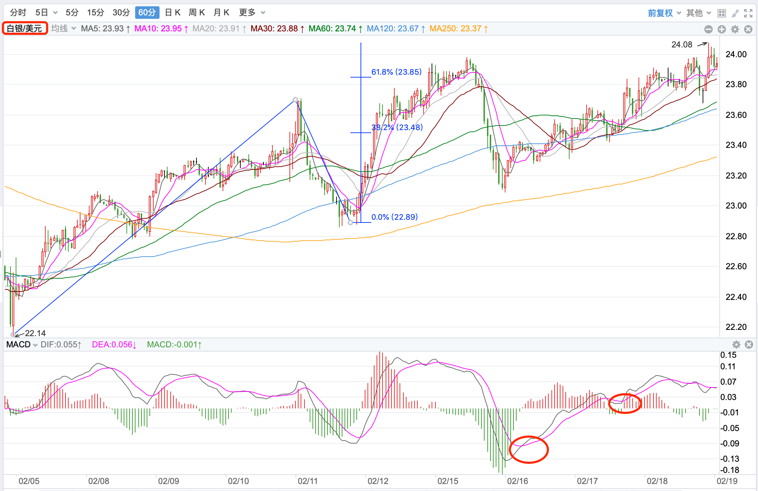Click the 24.08 high price label
This screenshot has width=758, height=491.
tap(682, 45)
